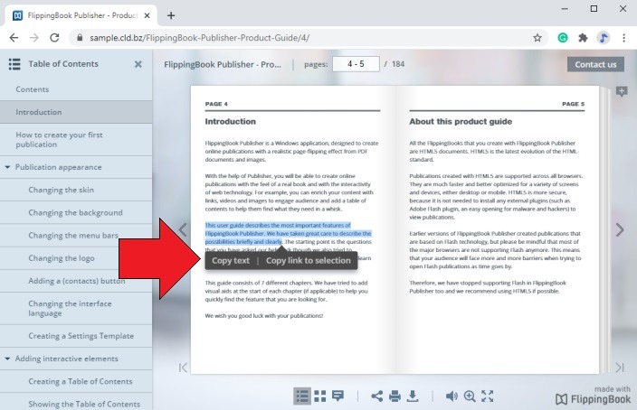This screenshot has width=637, height=410.
Task: Enter fullscreen mode
Action: 488,396
